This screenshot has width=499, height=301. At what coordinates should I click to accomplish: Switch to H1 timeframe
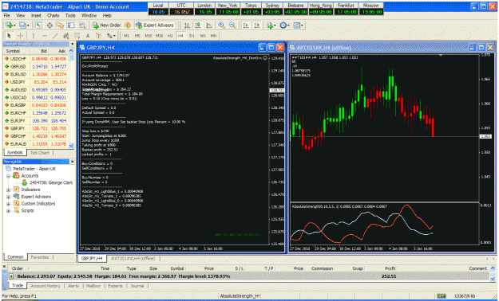point(170,36)
